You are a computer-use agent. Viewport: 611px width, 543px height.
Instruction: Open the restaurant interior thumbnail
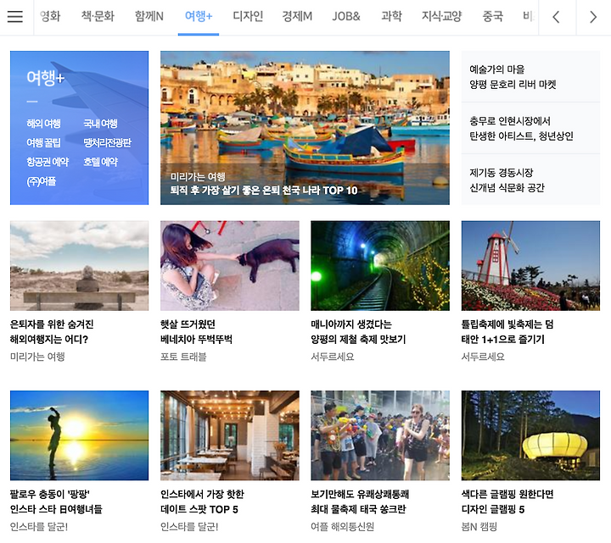pyautogui.click(x=230, y=435)
